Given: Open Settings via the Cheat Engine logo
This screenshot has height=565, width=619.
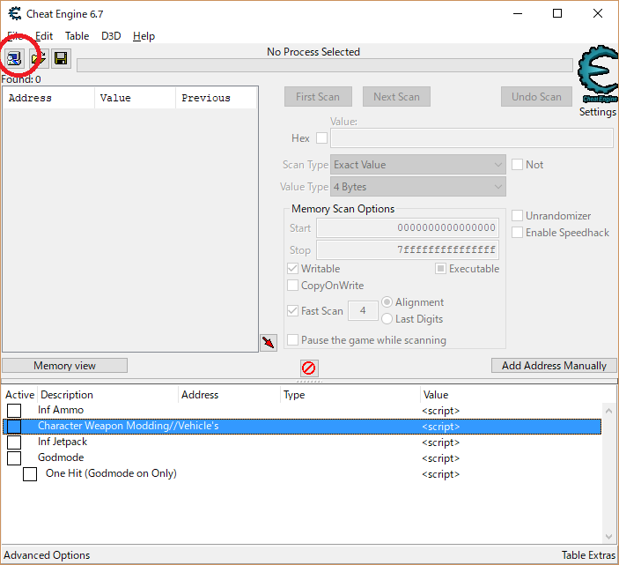Looking at the screenshot, I should tap(598, 74).
